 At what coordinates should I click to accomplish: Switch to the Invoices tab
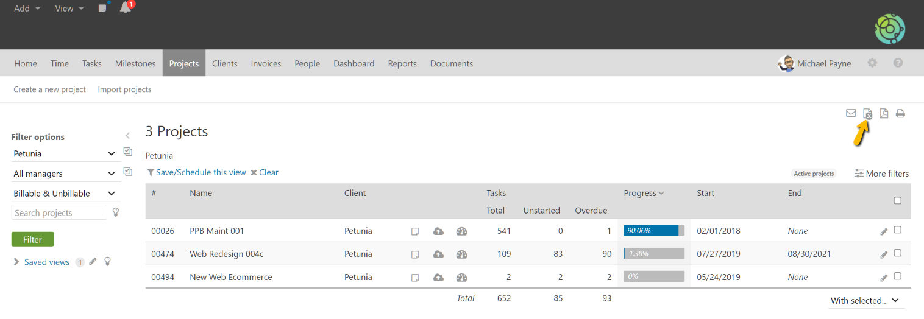[266, 63]
